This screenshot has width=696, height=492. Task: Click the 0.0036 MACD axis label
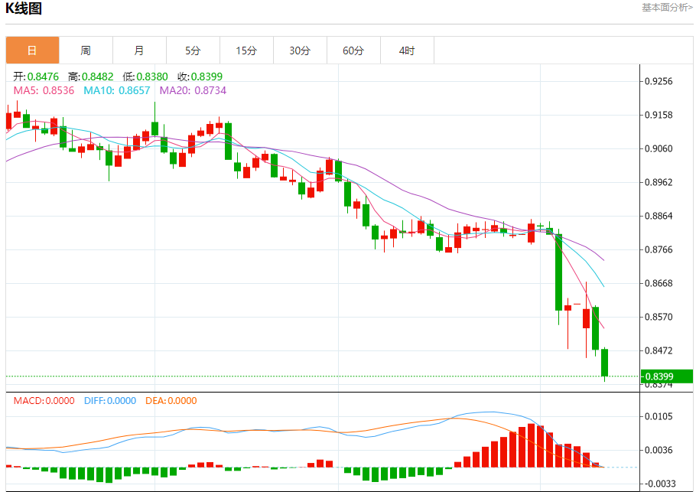659,450
